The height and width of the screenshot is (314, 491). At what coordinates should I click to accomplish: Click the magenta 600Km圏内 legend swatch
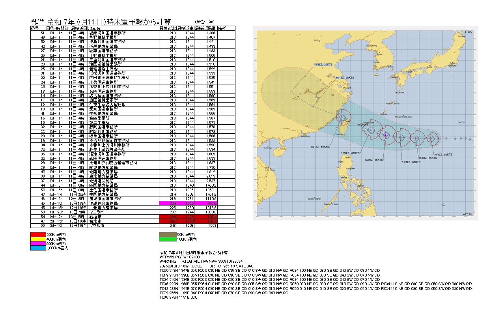tap(38, 244)
